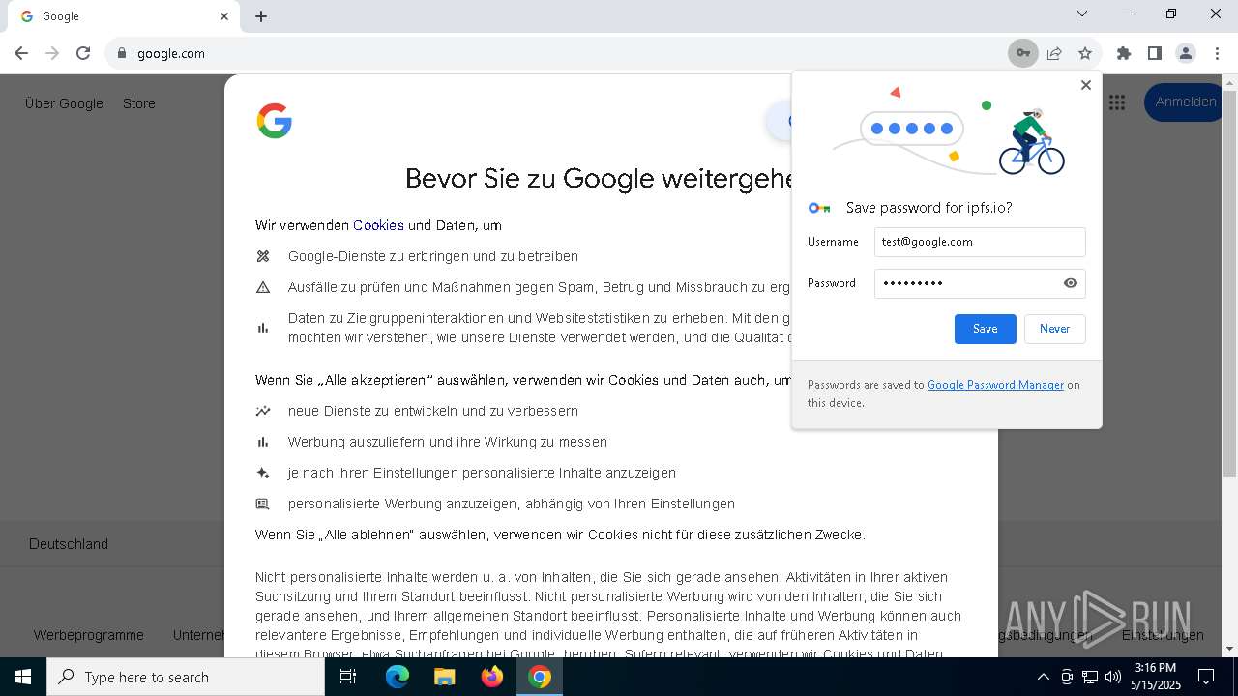Expand the tab search chevron
1238x696 pixels.
1082,14
